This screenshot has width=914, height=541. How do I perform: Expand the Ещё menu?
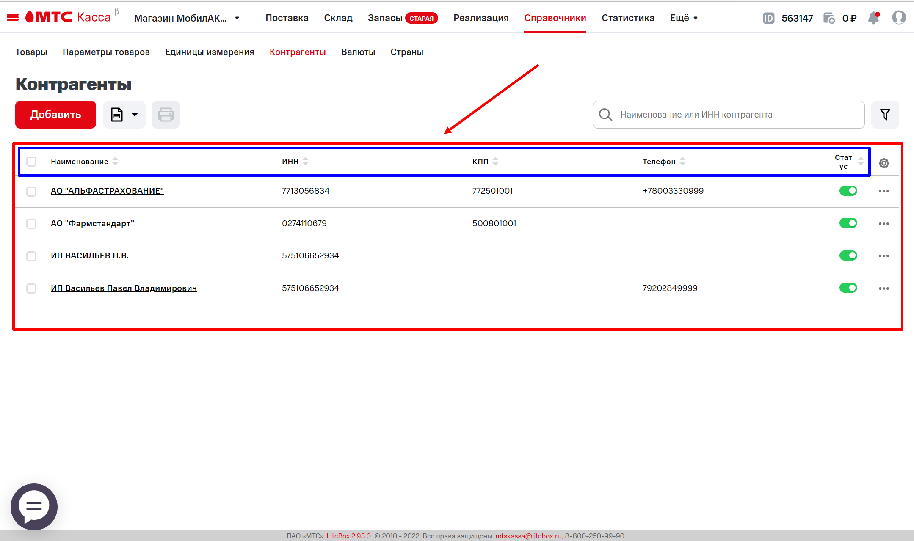point(684,18)
